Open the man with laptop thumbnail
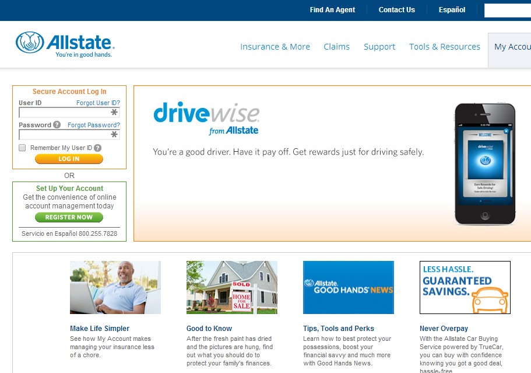Viewport: 531px width, 373px height. (x=115, y=287)
